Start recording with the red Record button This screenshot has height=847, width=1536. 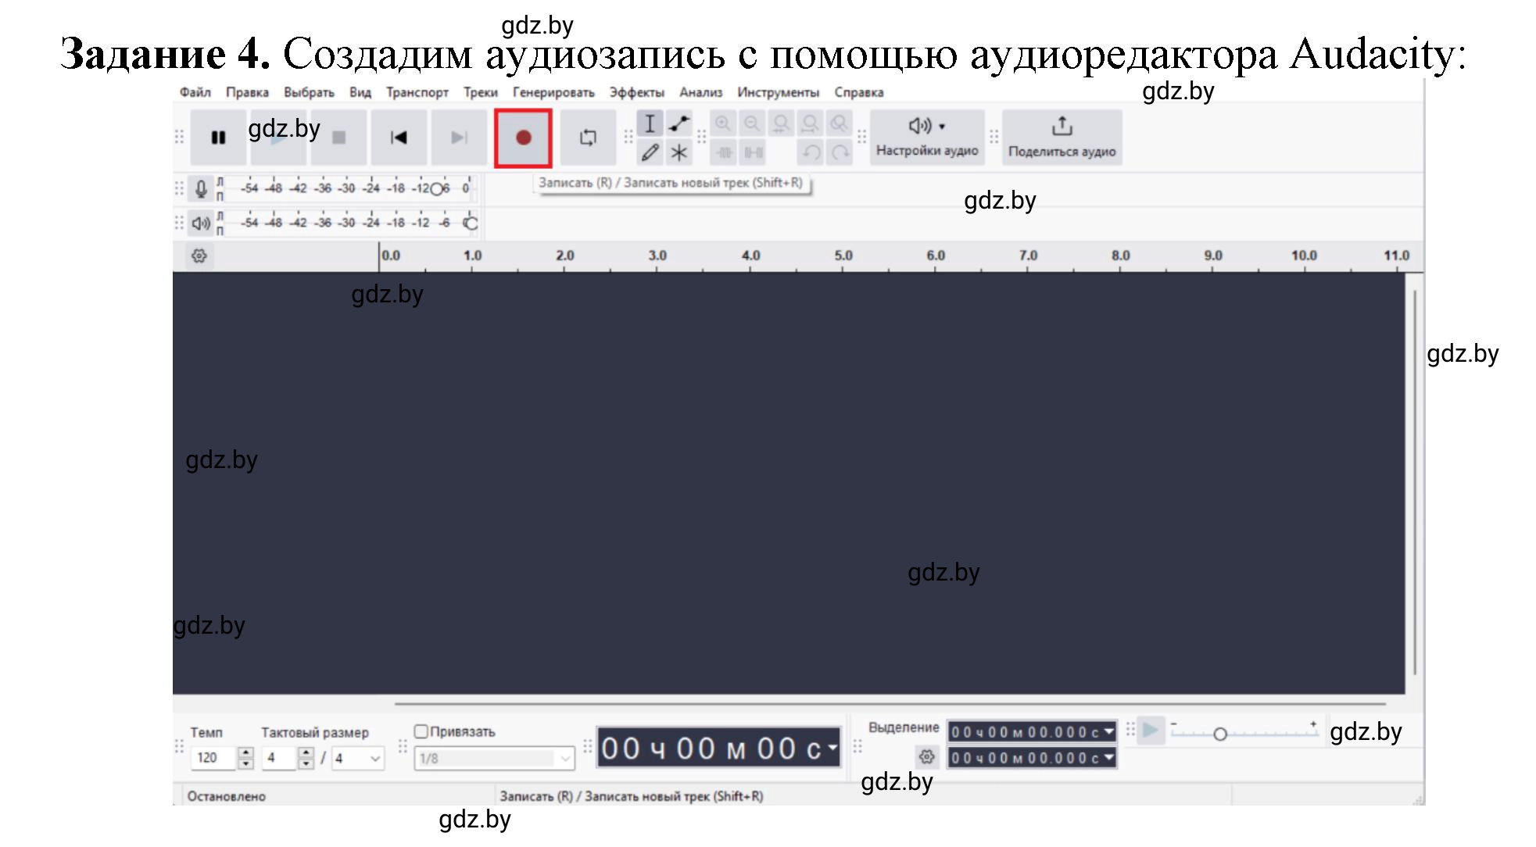tap(523, 138)
